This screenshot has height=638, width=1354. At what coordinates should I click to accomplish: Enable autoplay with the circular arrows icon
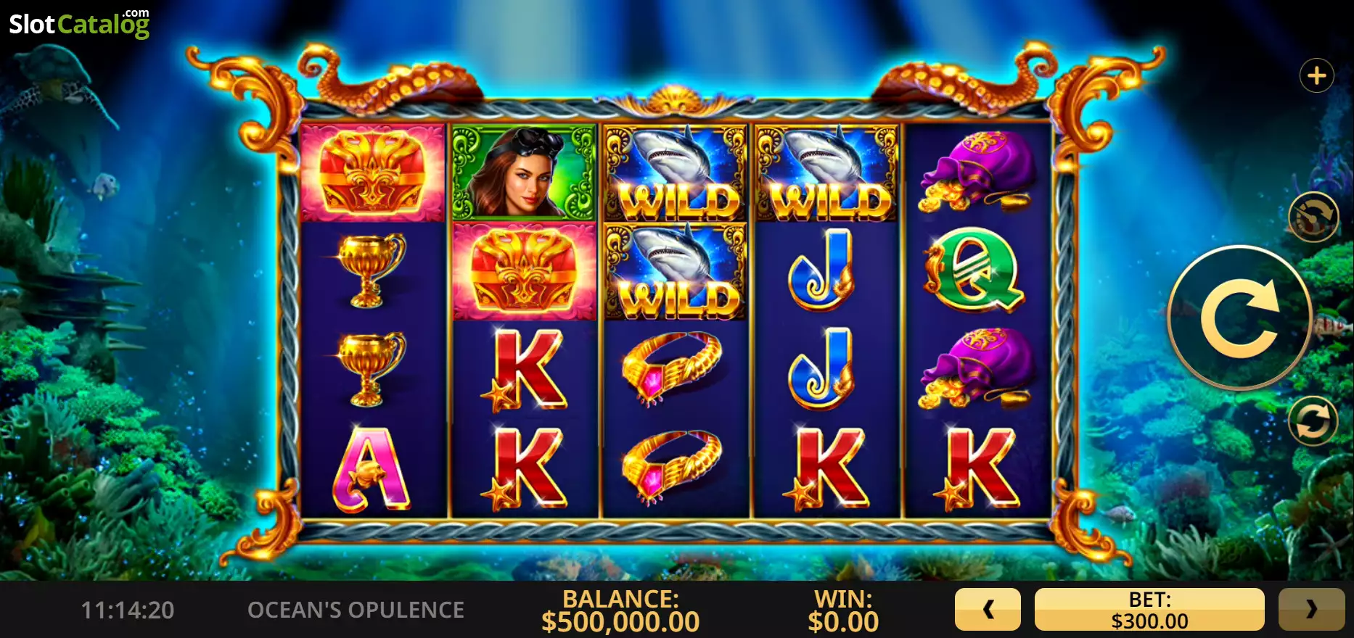click(x=1313, y=421)
